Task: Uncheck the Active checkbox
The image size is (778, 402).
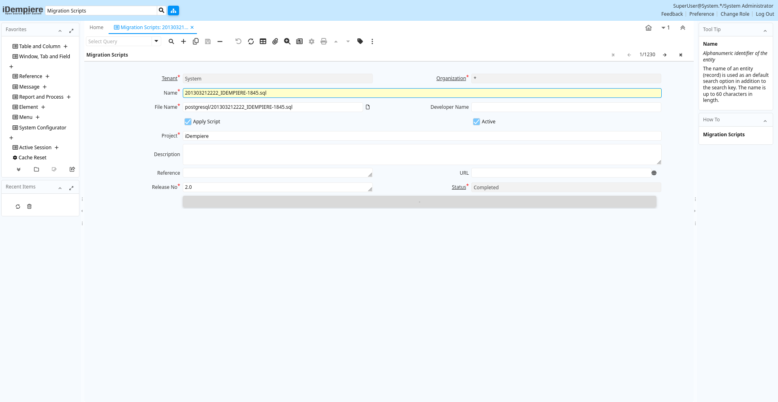Action: (x=477, y=122)
